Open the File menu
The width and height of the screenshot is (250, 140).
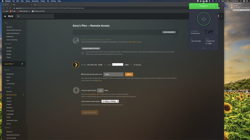coord(14,1)
